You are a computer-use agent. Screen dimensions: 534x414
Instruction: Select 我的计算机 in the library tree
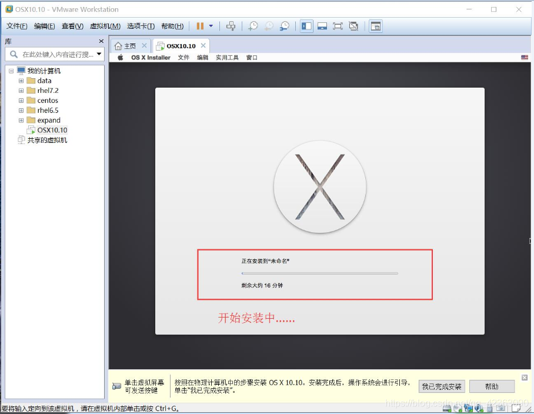[39, 71]
